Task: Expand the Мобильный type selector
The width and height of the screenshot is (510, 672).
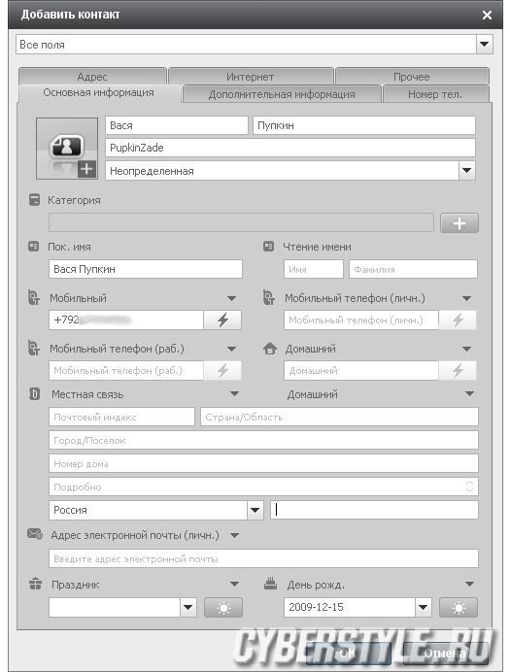Action: click(231, 298)
